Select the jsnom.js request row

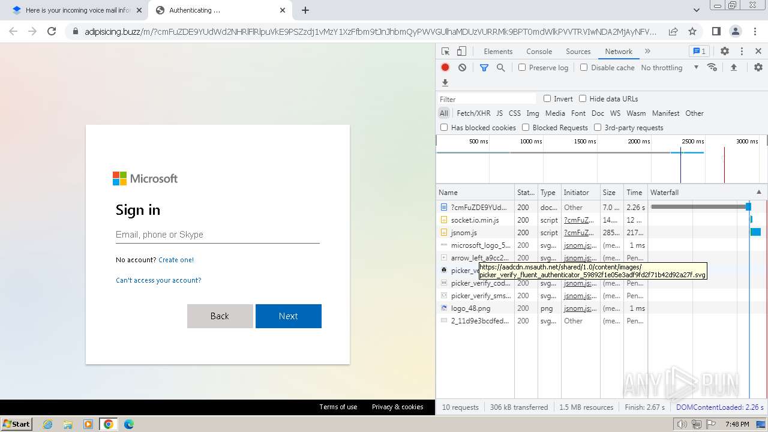point(601,233)
